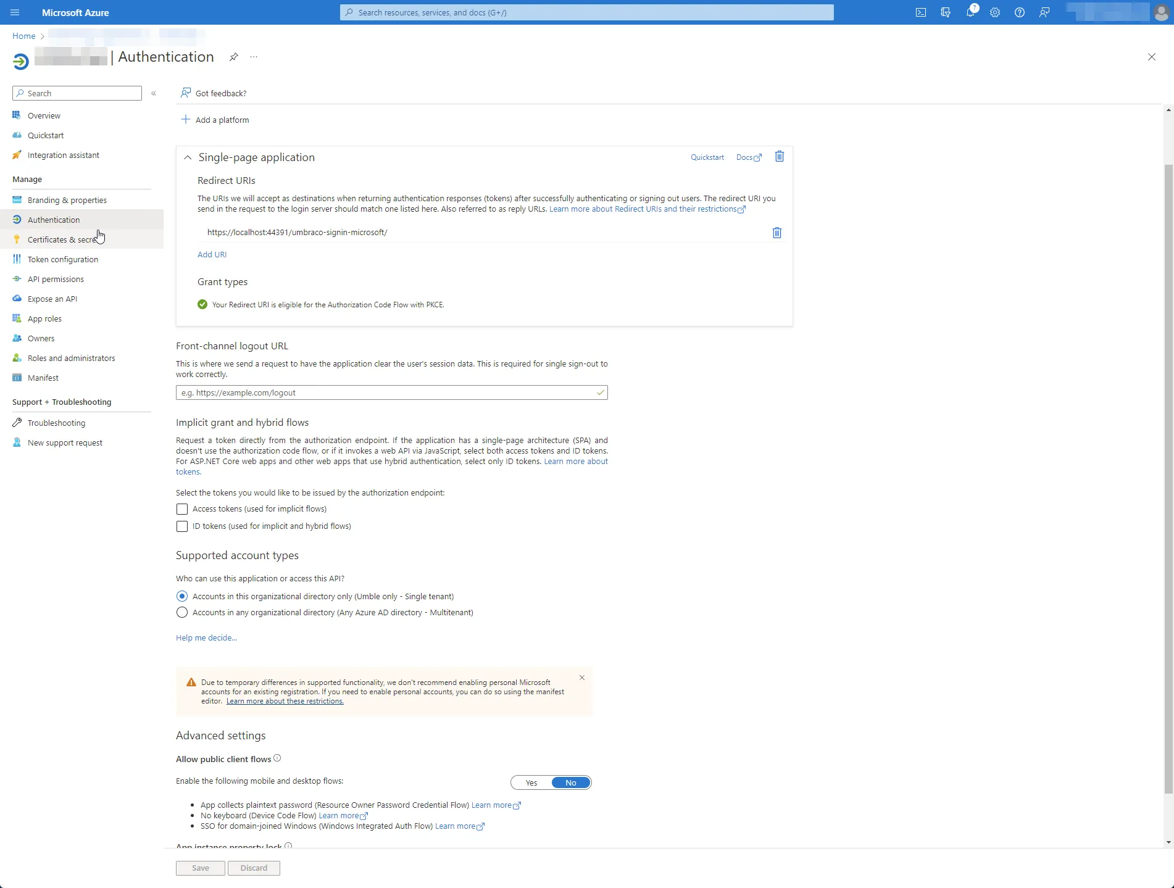
Task: Open Cloud Shell from the top bar
Action: [921, 12]
